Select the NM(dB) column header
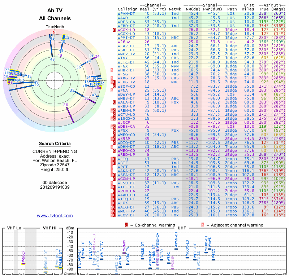 coord(193,9)
